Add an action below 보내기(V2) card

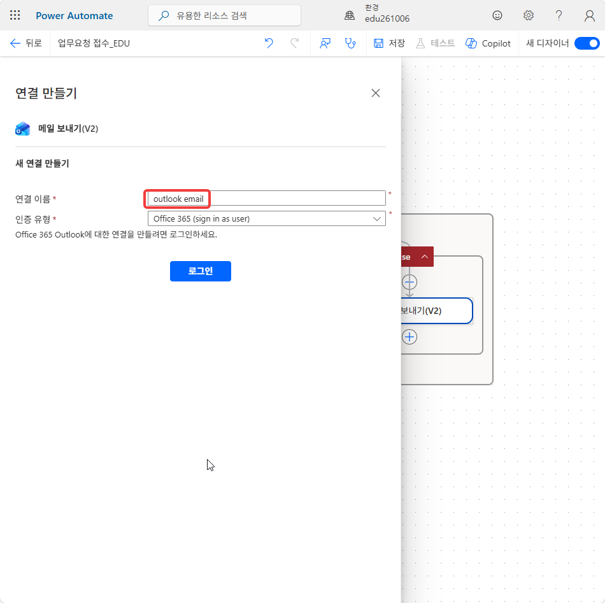pos(409,337)
